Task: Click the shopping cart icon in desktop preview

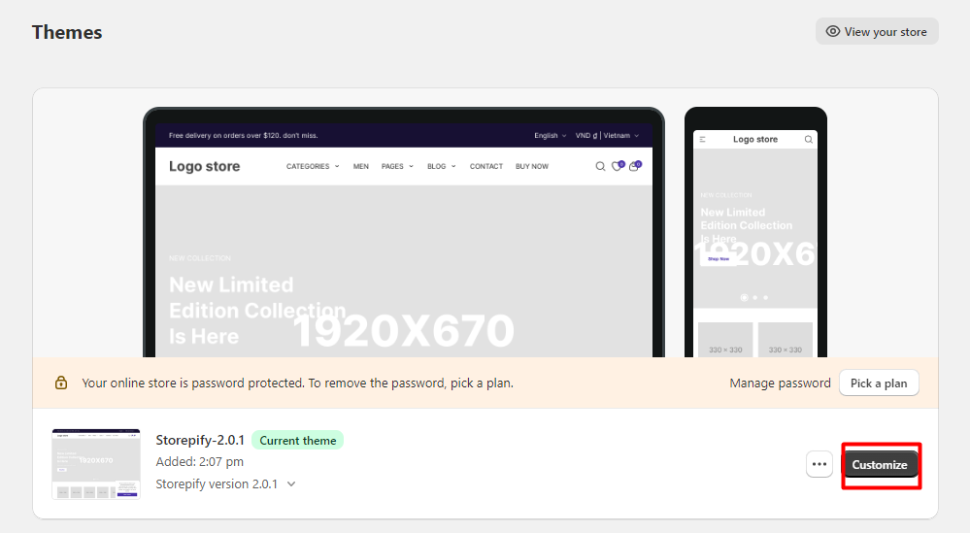Action: (634, 166)
